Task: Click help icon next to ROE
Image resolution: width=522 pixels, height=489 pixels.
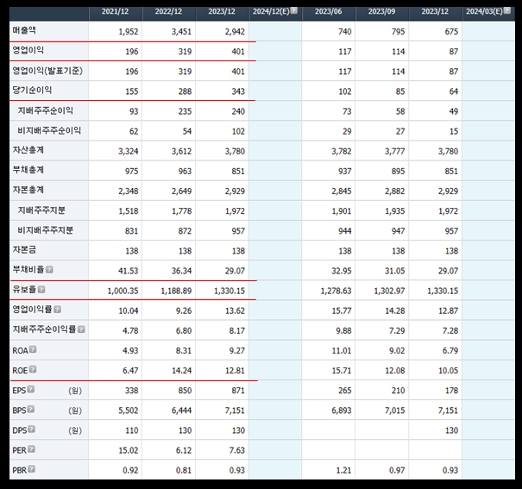Action: (33, 369)
